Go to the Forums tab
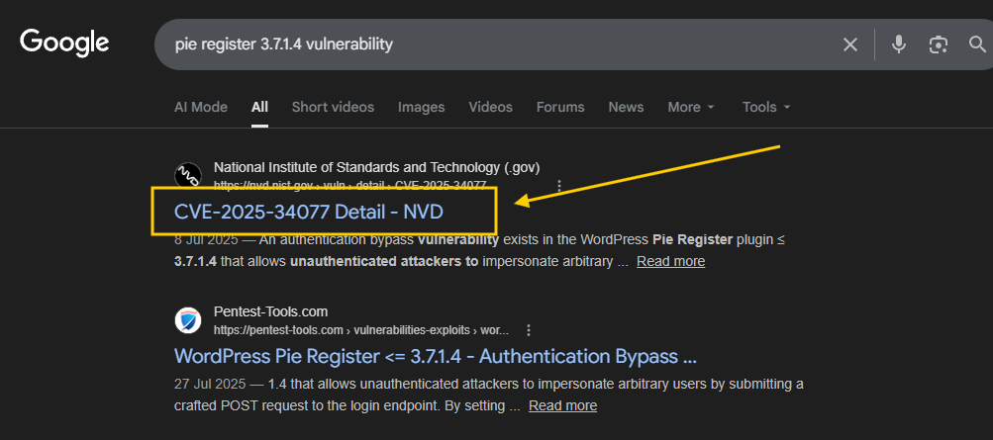The image size is (993, 440). point(560,107)
